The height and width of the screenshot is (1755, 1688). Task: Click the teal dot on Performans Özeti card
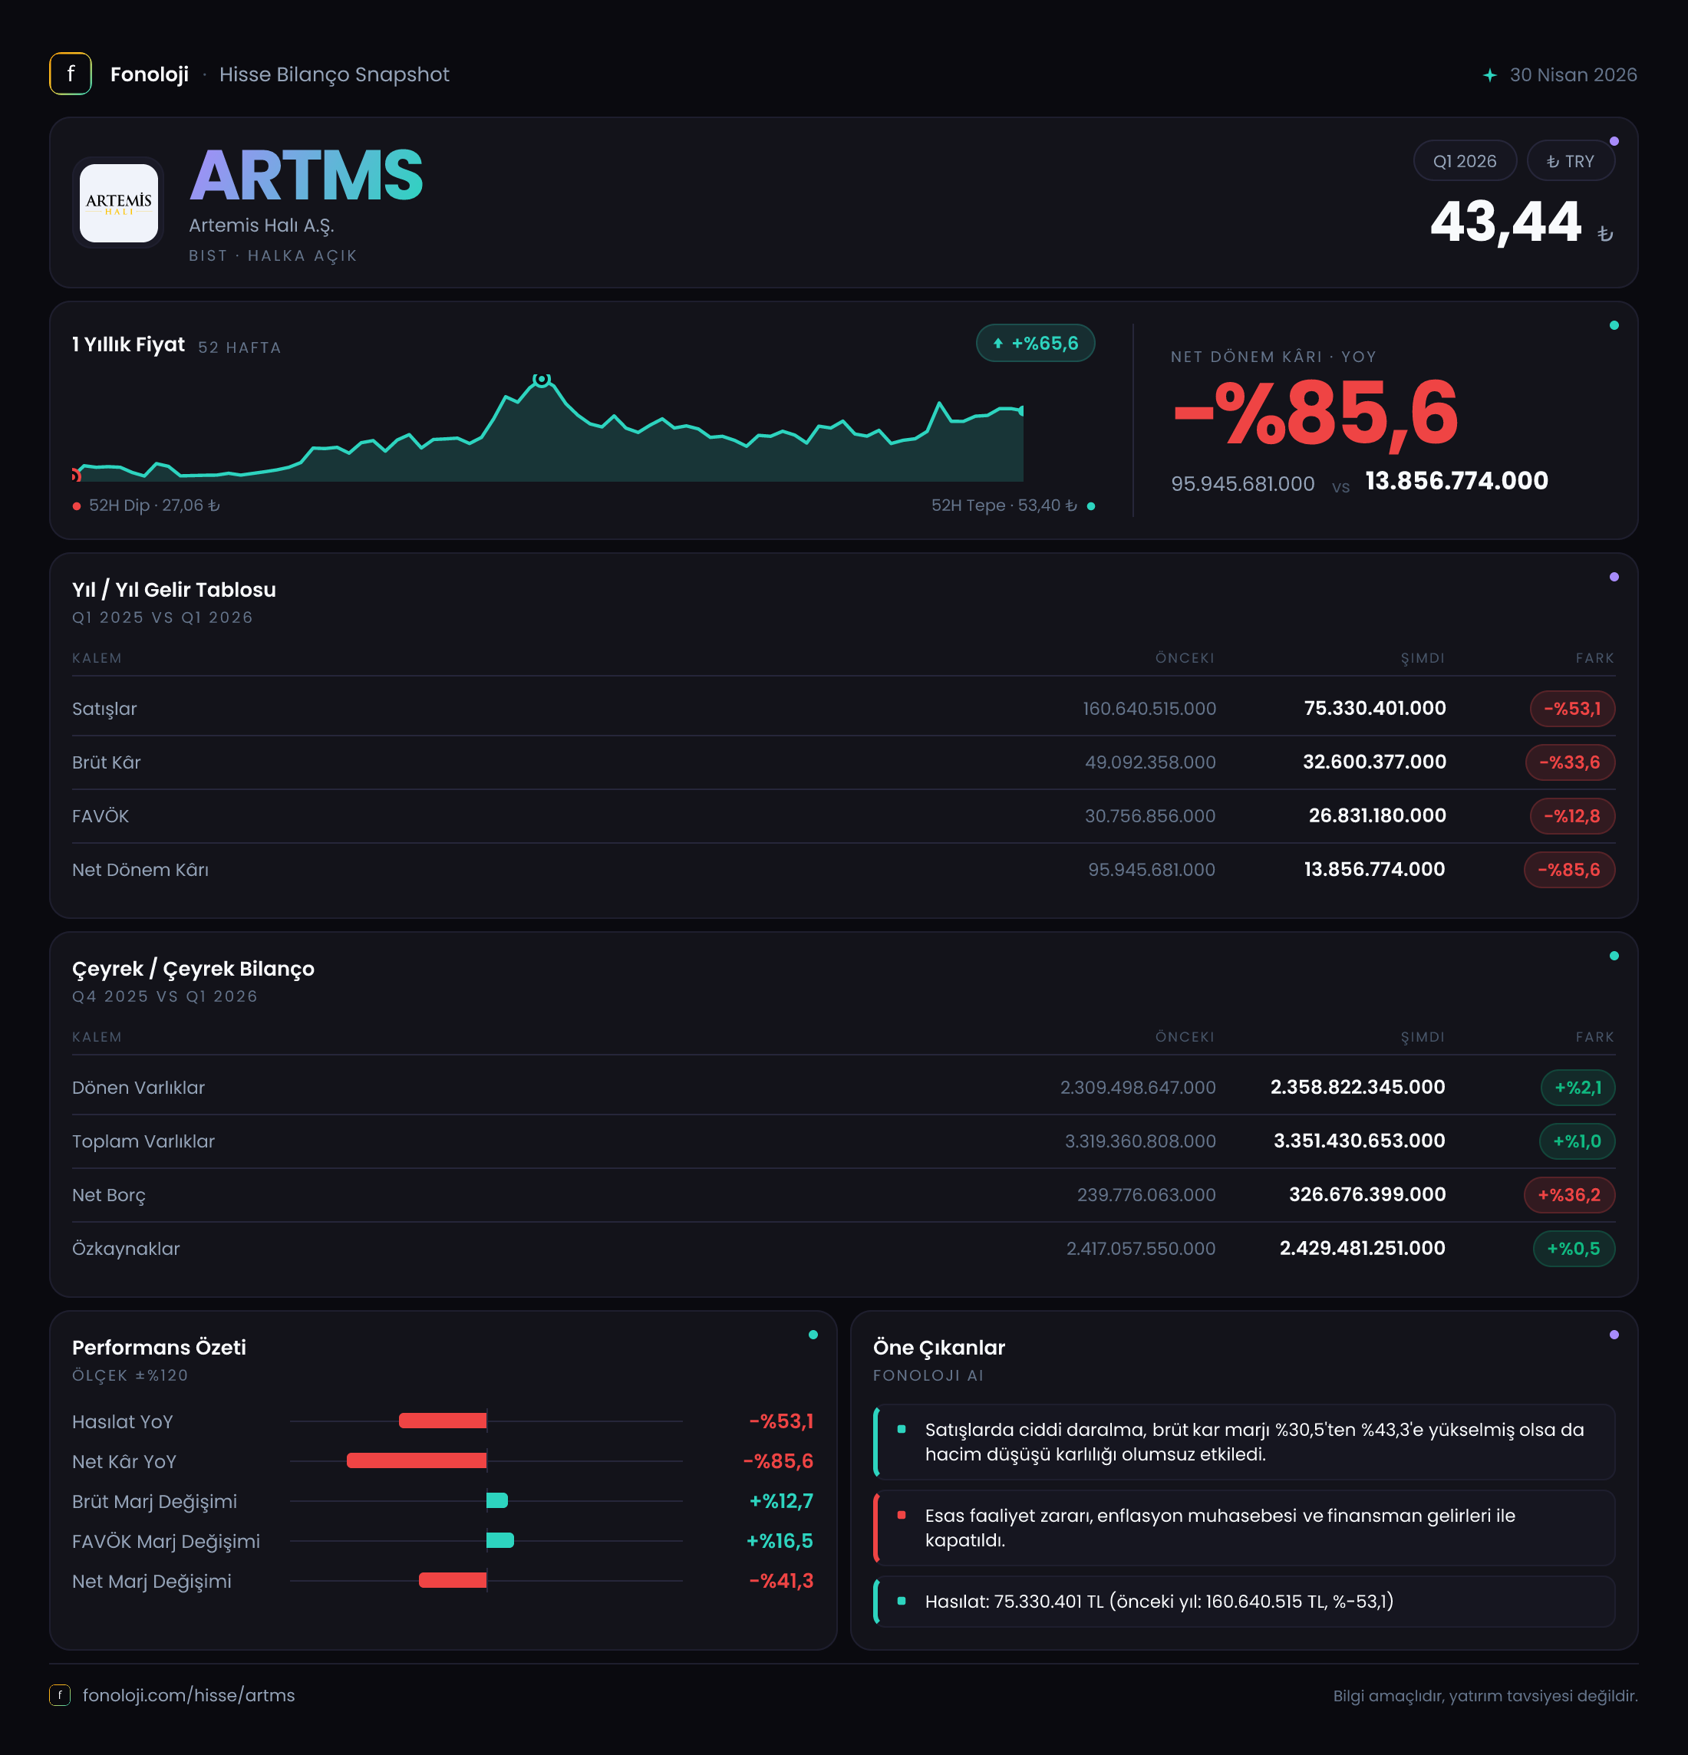pos(813,1334)
